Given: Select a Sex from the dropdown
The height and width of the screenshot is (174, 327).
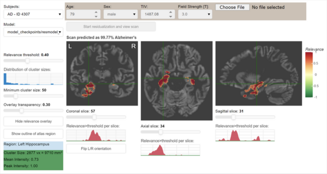Looking at the screenshot, I should 120,14.
